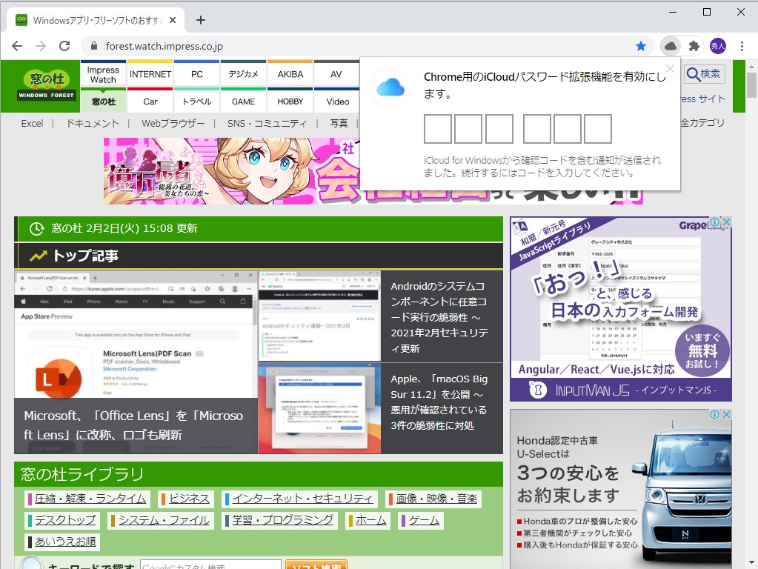Click the first iCloud verification code box

(437, 128)
